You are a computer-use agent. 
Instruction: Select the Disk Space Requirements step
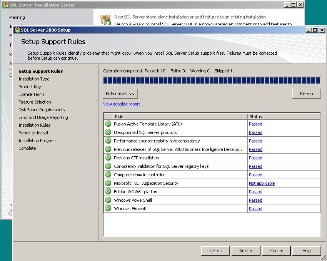(42, 110)
